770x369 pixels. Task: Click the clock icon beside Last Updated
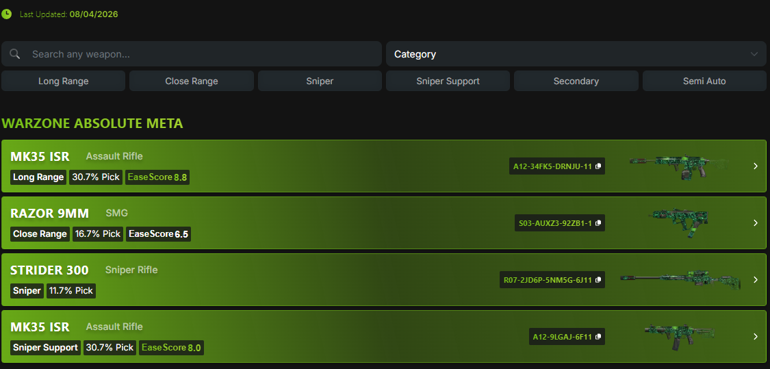(7, 14)
